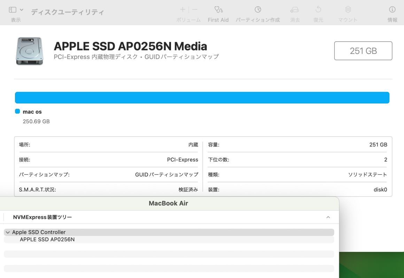Click the 検証済み S.M.A.R.T. value
Image resolution: width=404 pixels, height=278 pixels.
[188, 189]
